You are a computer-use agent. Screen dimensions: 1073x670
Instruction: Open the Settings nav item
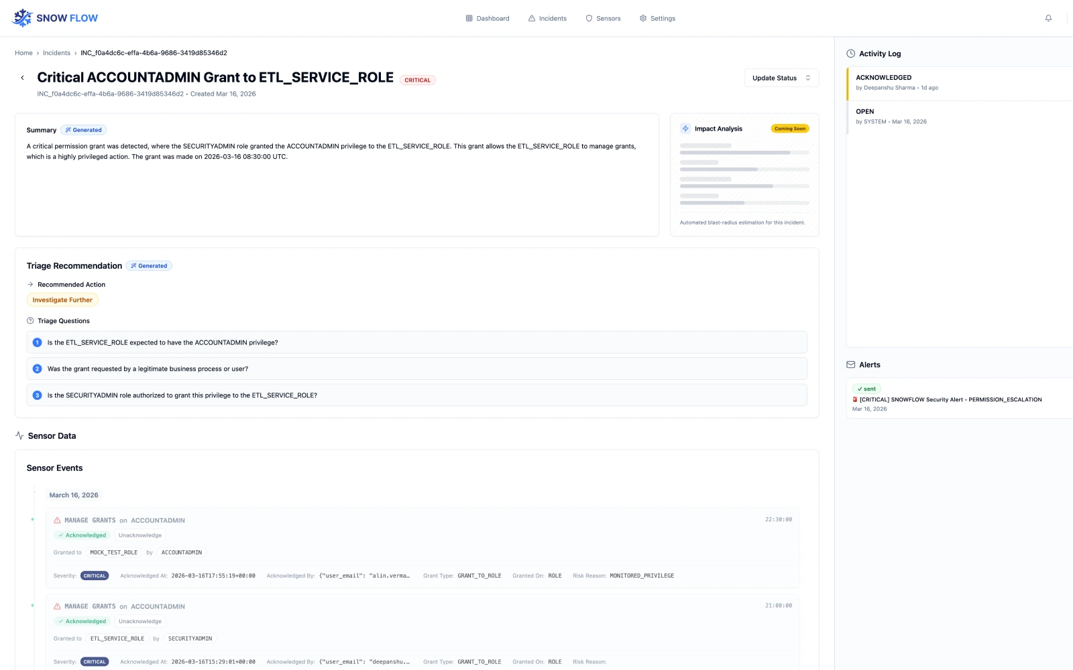[657, 19]
